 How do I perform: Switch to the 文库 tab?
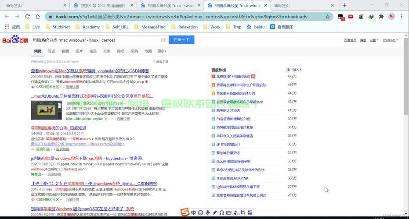point(107,51)
